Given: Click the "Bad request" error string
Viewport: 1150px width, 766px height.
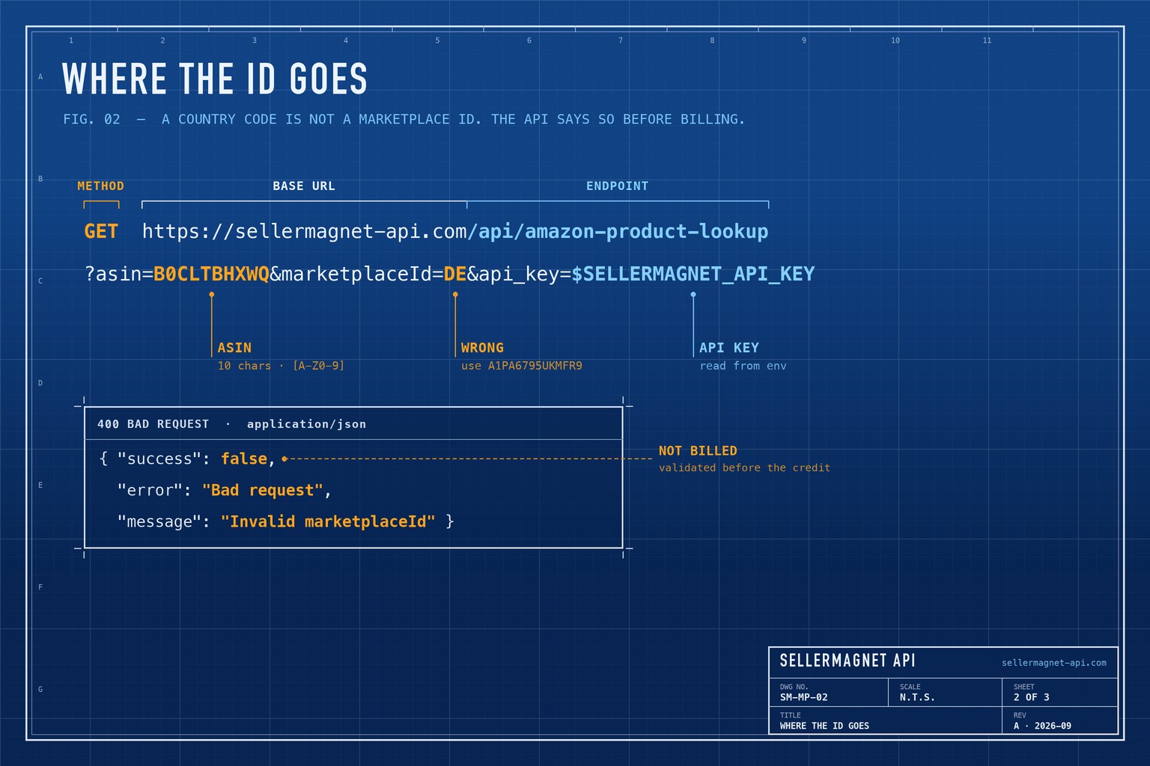Looking at the screenshot, I should coord(262,490).
